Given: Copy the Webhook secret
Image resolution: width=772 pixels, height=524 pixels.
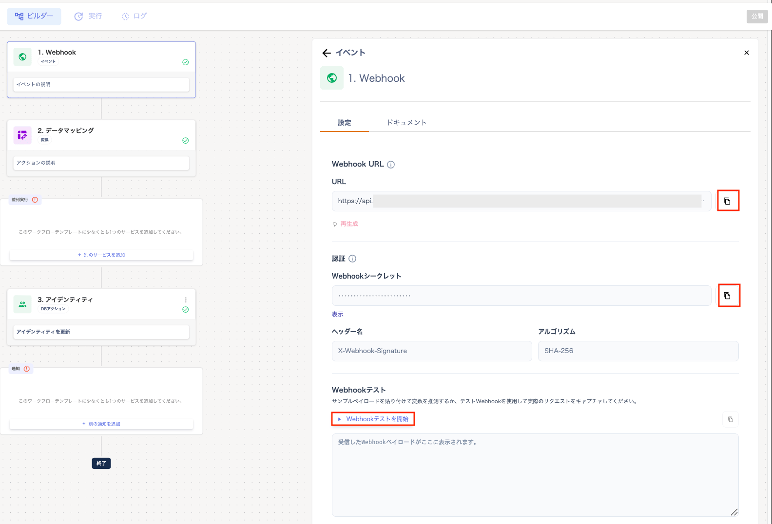Looking at the screenshot, I should pyautogui.click(x=728, y=296).
